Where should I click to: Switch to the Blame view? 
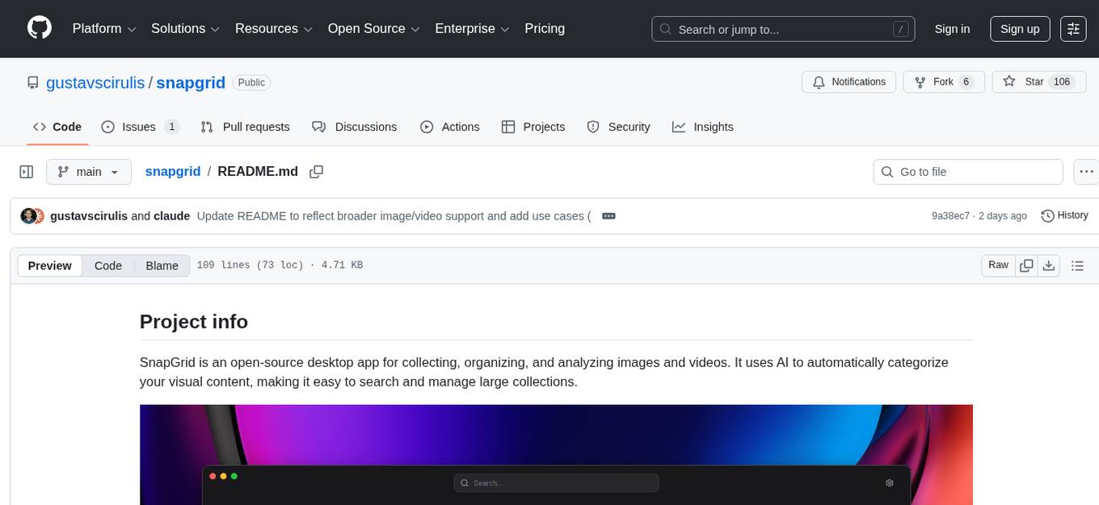pos(162,265)
